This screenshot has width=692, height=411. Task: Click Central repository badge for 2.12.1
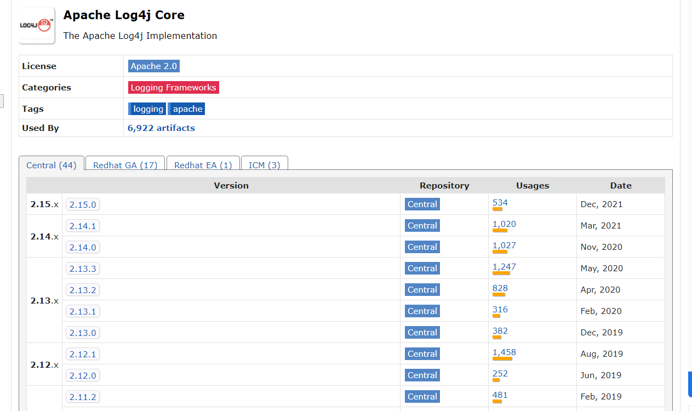(422, 354)
